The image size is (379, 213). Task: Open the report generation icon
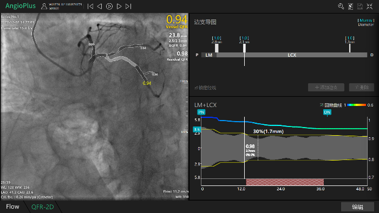point(350,6)
